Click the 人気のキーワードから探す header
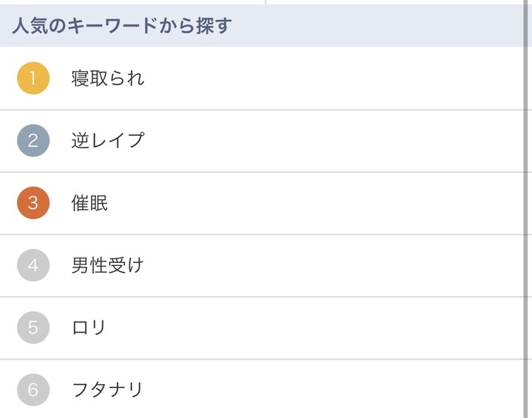This screenshot has width=532, height=418. point(122,26)
